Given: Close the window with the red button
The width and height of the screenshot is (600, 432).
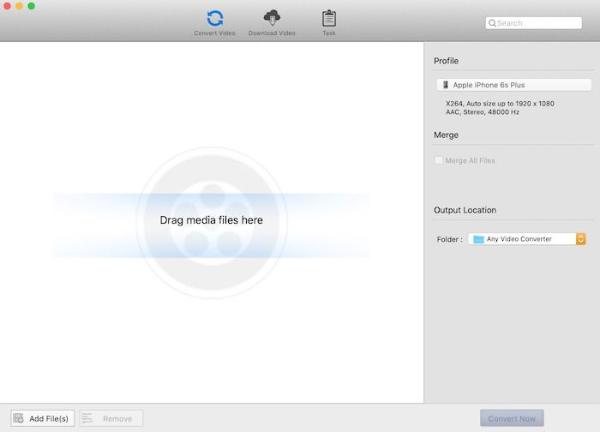Looking at the screenshot, I should pos(7,6).
